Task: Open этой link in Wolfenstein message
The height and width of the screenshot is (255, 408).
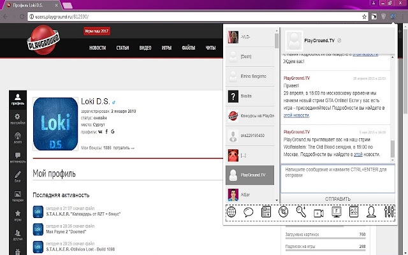Action: coord(358,154)
